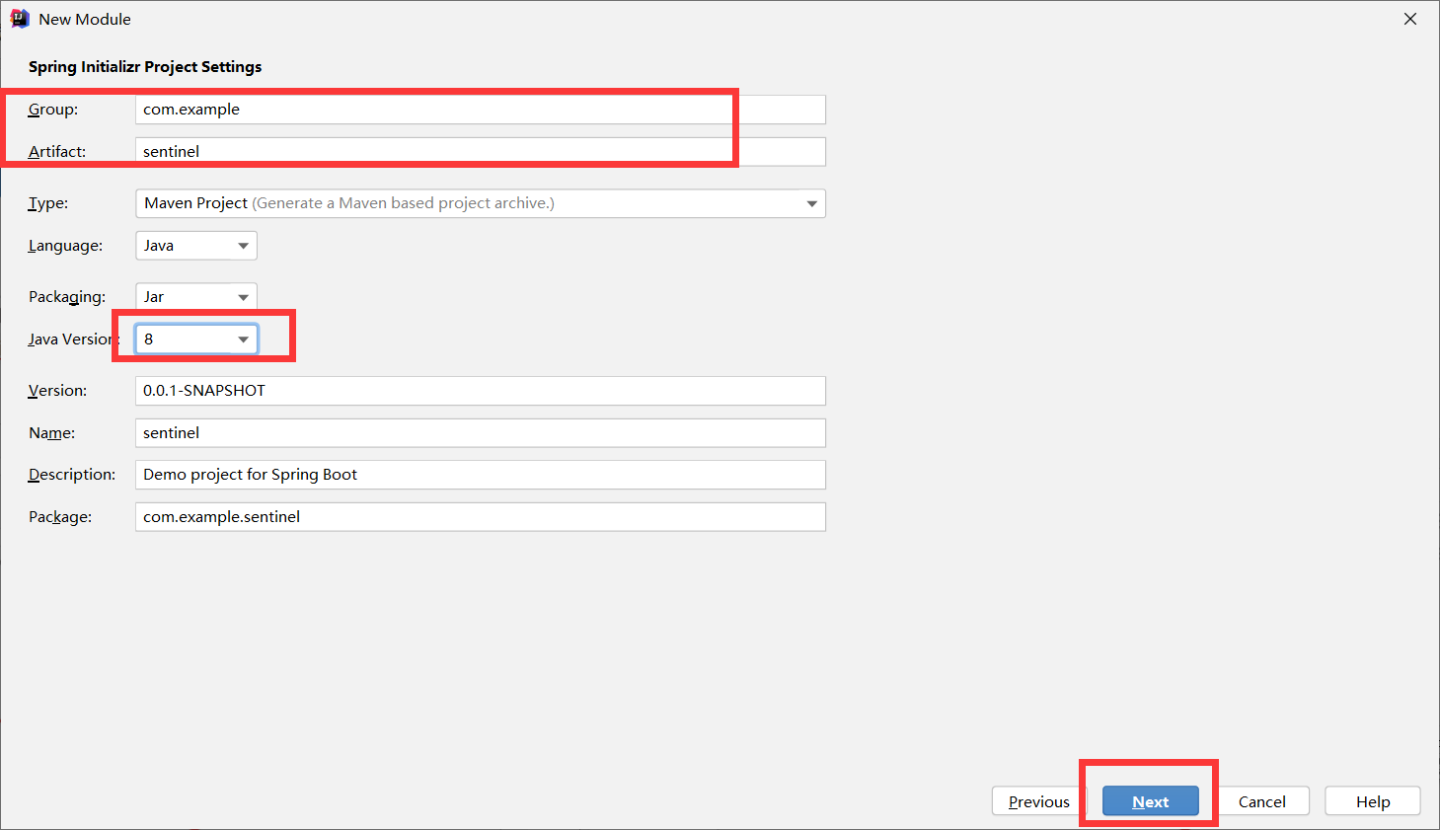
Task: Click the Packaging label
Action: pyautogui.click(x=67, y=297)
